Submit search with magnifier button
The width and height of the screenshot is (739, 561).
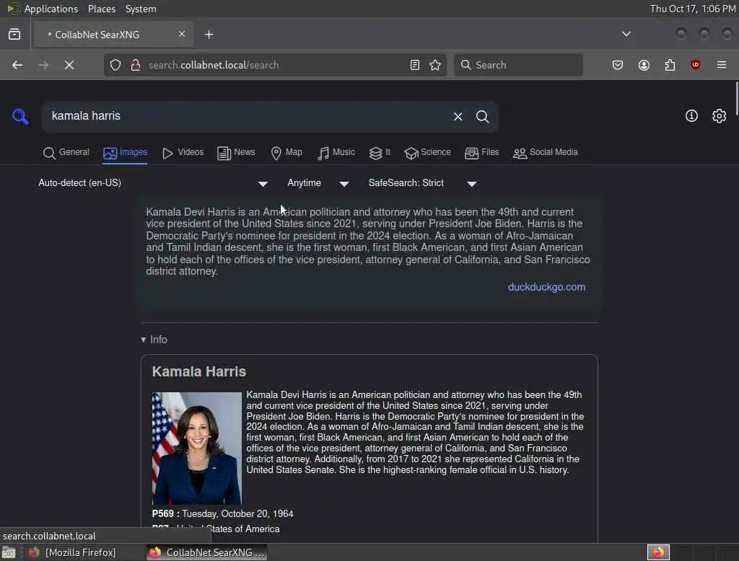coord(482,116)
